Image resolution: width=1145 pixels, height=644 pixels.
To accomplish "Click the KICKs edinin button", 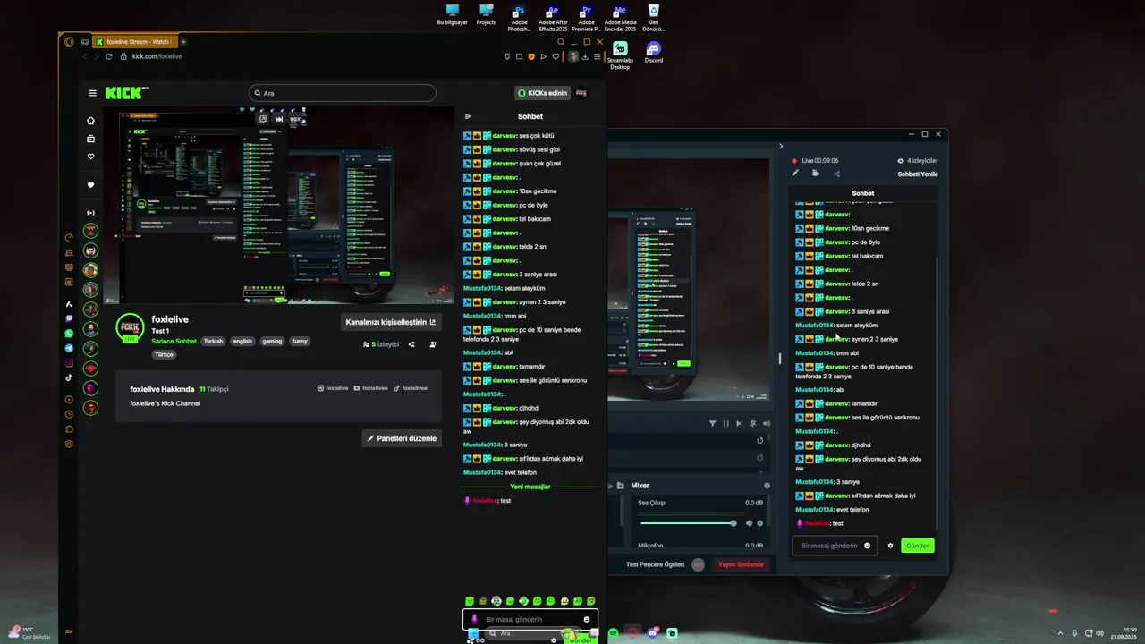I will click(x=543, y=93).
